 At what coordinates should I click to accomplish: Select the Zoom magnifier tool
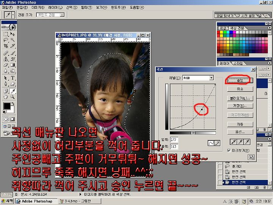click(x=13, y=97)
